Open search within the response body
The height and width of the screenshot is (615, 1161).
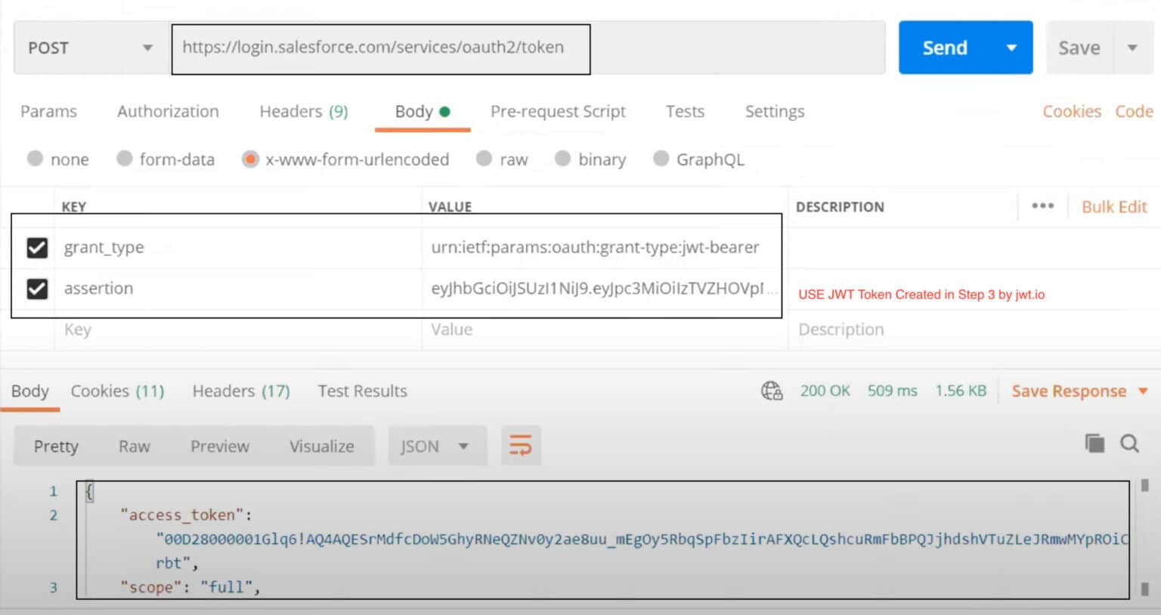(1129, 444)
